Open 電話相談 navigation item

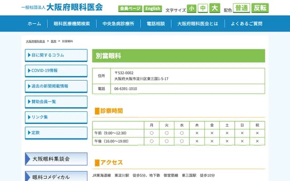155,24
